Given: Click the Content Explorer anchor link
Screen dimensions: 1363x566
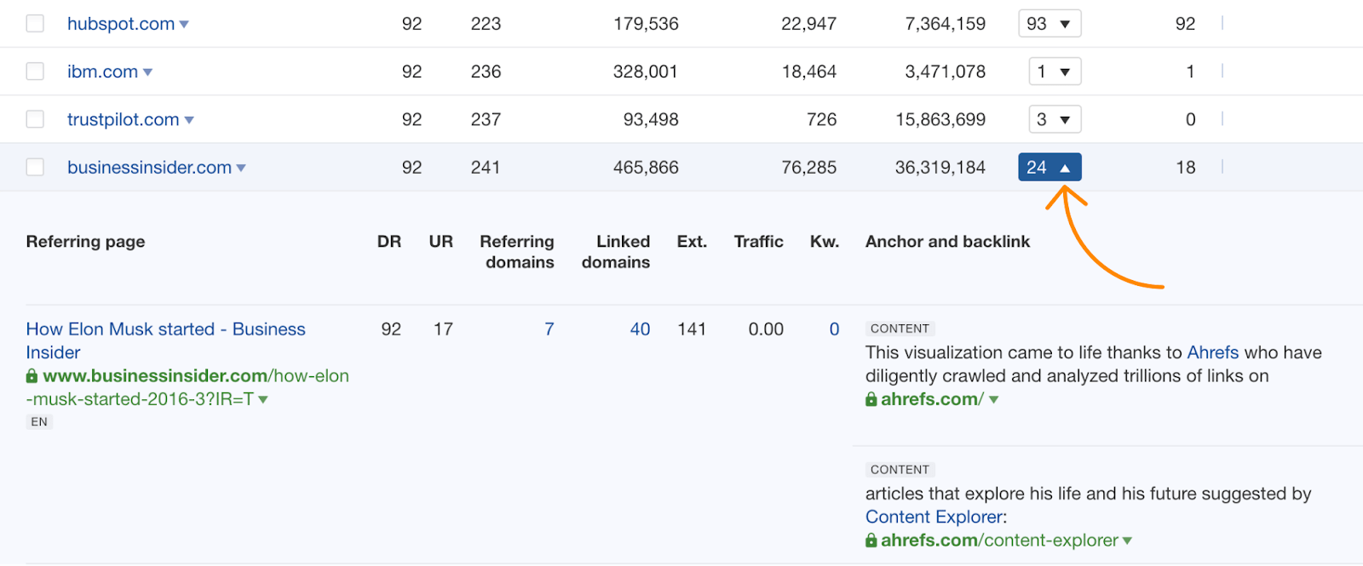Looking at the screenshot, I should [934, 517].
